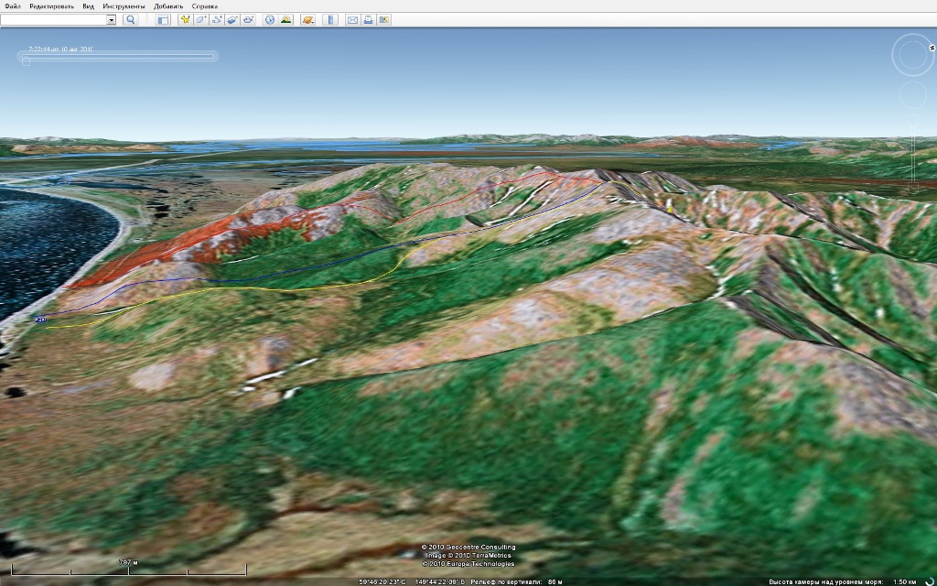
Task: Open the Ruler measuring tool
Action: (330, 19)
